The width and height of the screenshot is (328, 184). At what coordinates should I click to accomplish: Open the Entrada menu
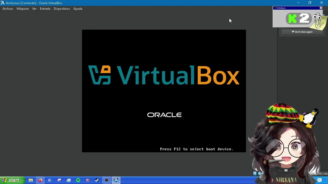tap(45, 9)
